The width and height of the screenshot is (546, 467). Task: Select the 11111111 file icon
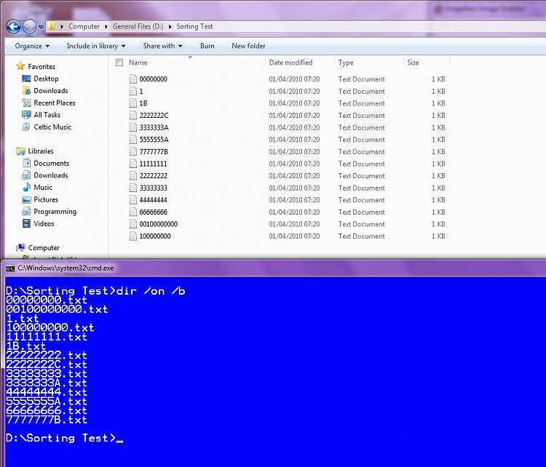tap(133, 164)
